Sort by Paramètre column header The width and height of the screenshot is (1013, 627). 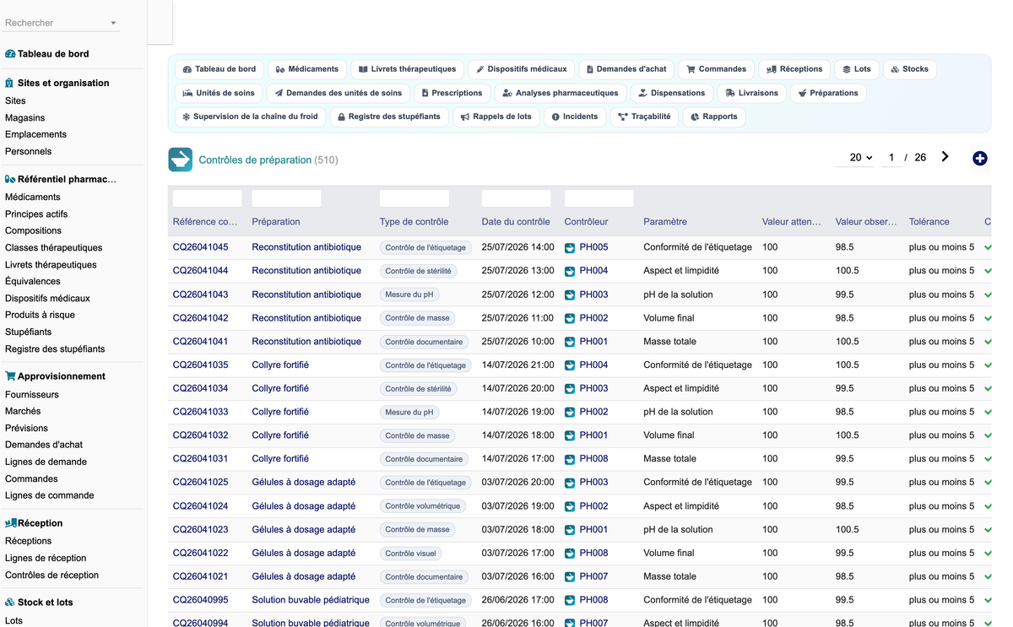665,222
